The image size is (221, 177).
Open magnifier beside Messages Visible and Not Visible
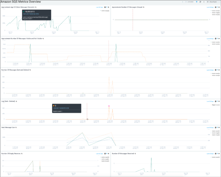pos(43,39)
